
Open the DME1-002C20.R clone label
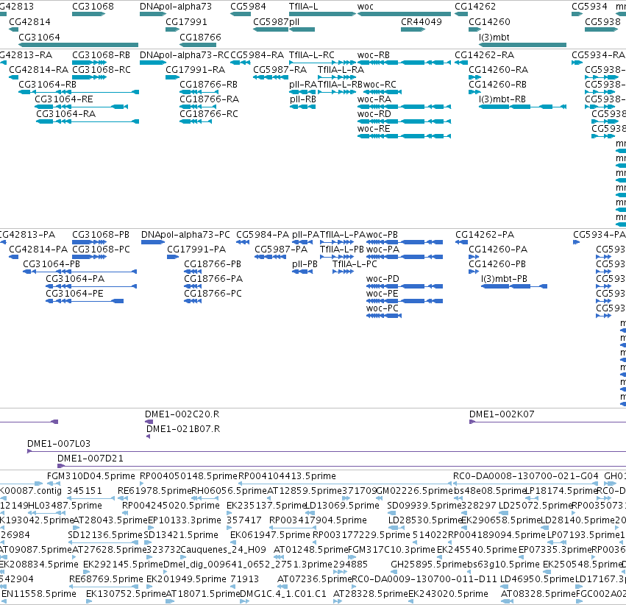(182, 414)
